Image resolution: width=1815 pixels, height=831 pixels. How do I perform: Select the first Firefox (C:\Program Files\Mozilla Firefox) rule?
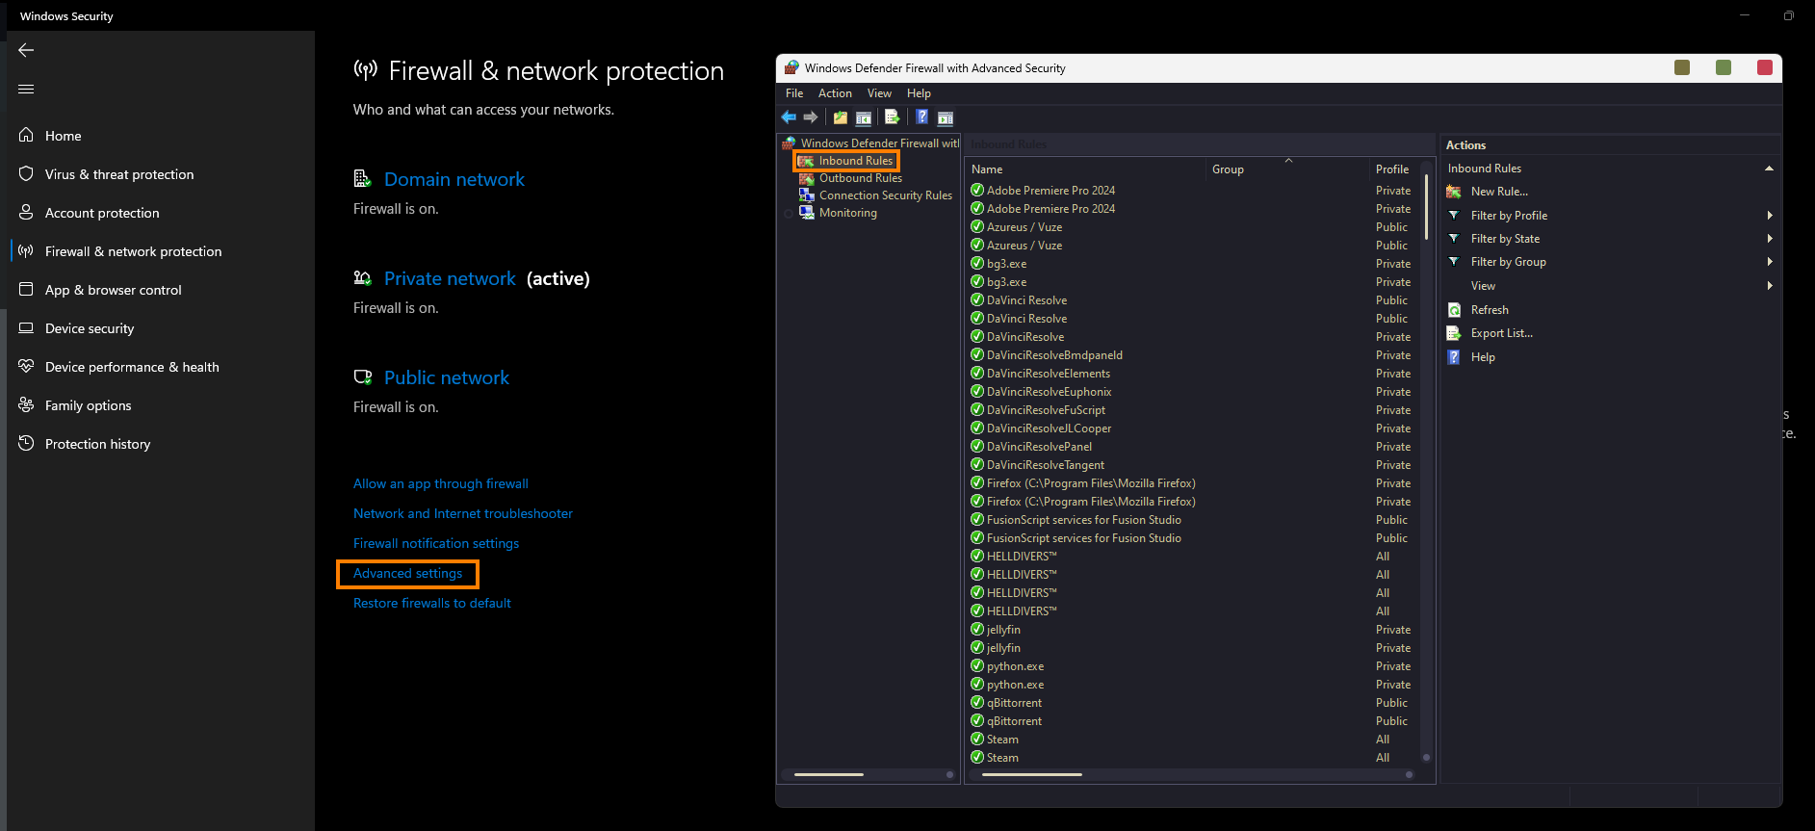(1192, 483)
